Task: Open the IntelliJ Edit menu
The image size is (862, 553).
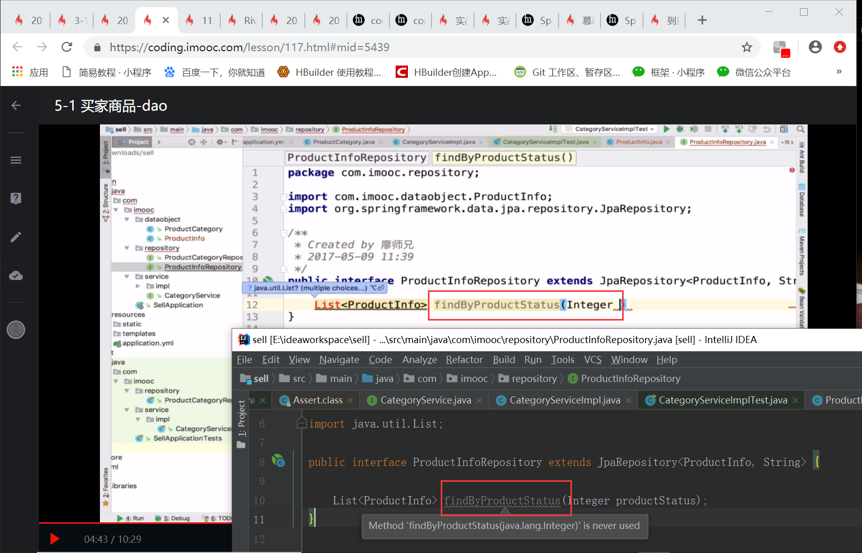Action: 271,360
